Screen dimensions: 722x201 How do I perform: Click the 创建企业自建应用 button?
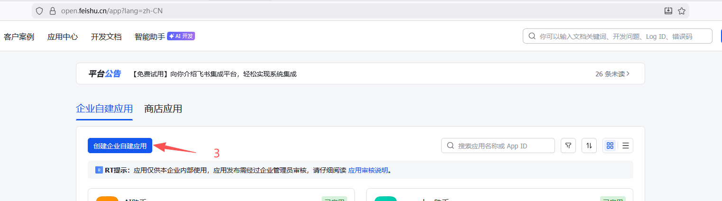[x=120, y=146]
